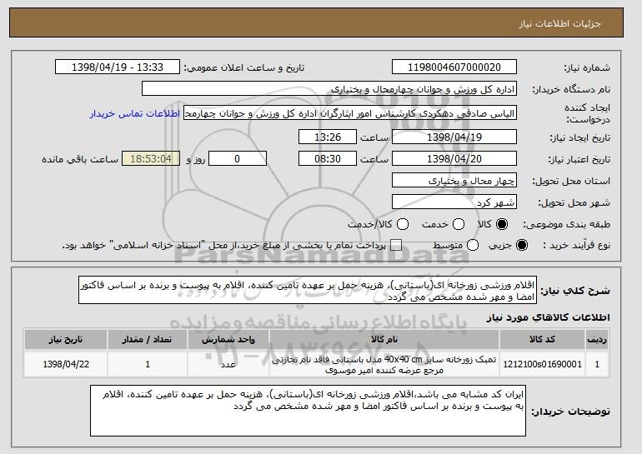Click the quantity cell showing 1
Image resolution: width=642 pixels, height=454 pixels.
click(x=148, y=364)
